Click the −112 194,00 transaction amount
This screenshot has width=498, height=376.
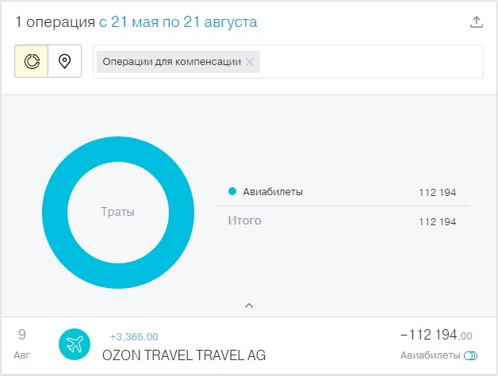coord(436,335)
